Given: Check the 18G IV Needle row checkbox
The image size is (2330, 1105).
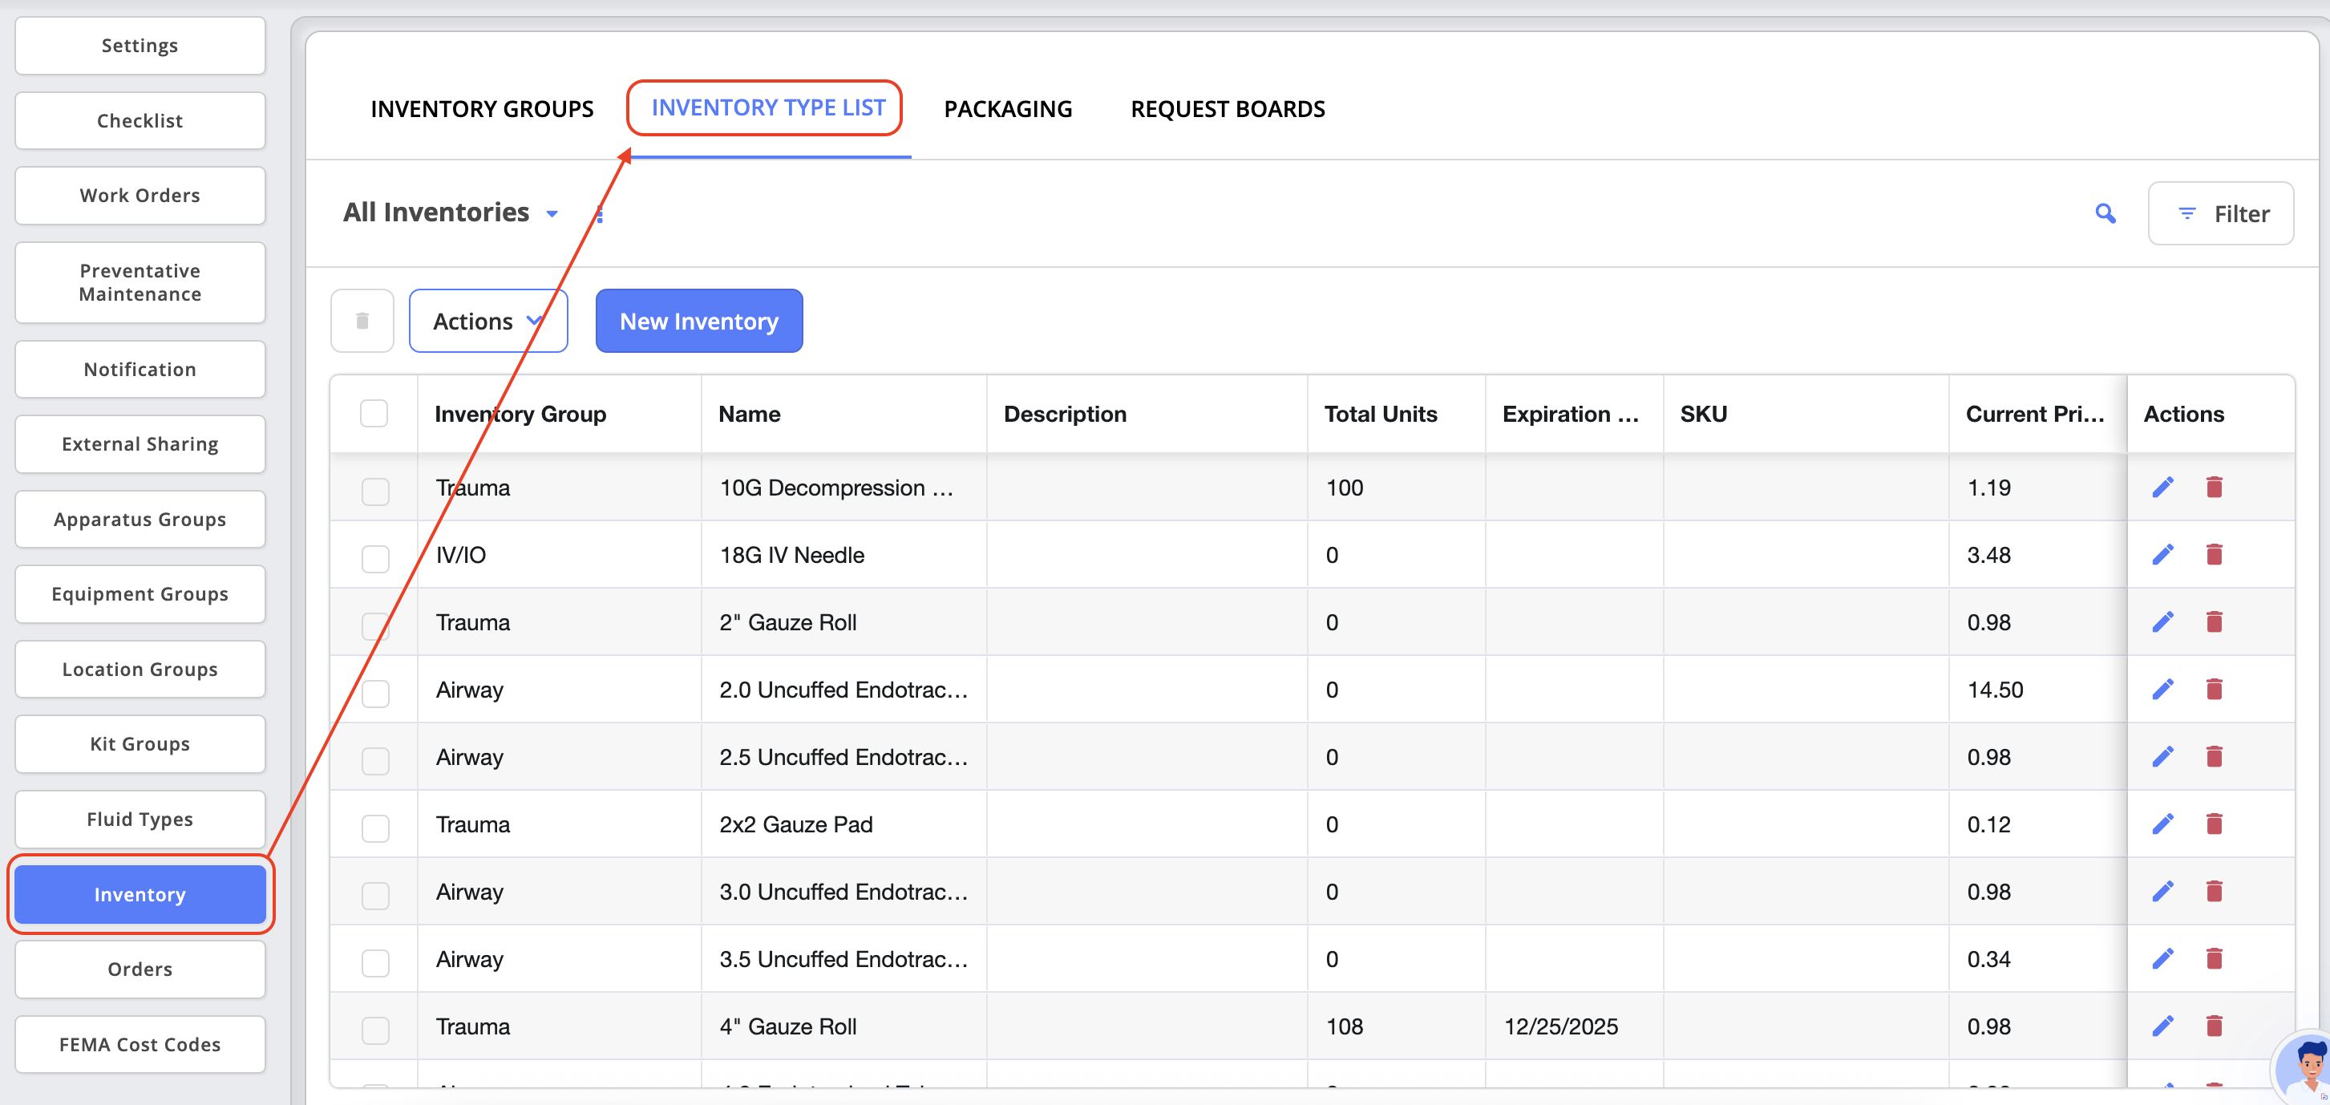Looking at the screenshot, I should (x=375, y=558).
